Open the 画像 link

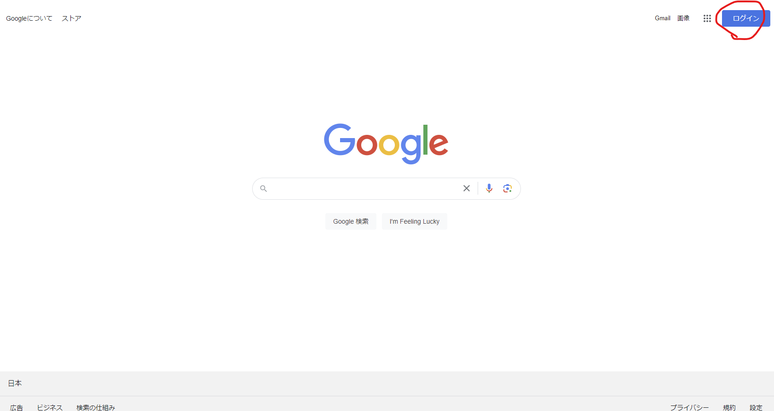pyautogui.click(x=683, y=18)
